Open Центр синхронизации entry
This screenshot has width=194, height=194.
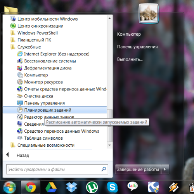(40, 26)
